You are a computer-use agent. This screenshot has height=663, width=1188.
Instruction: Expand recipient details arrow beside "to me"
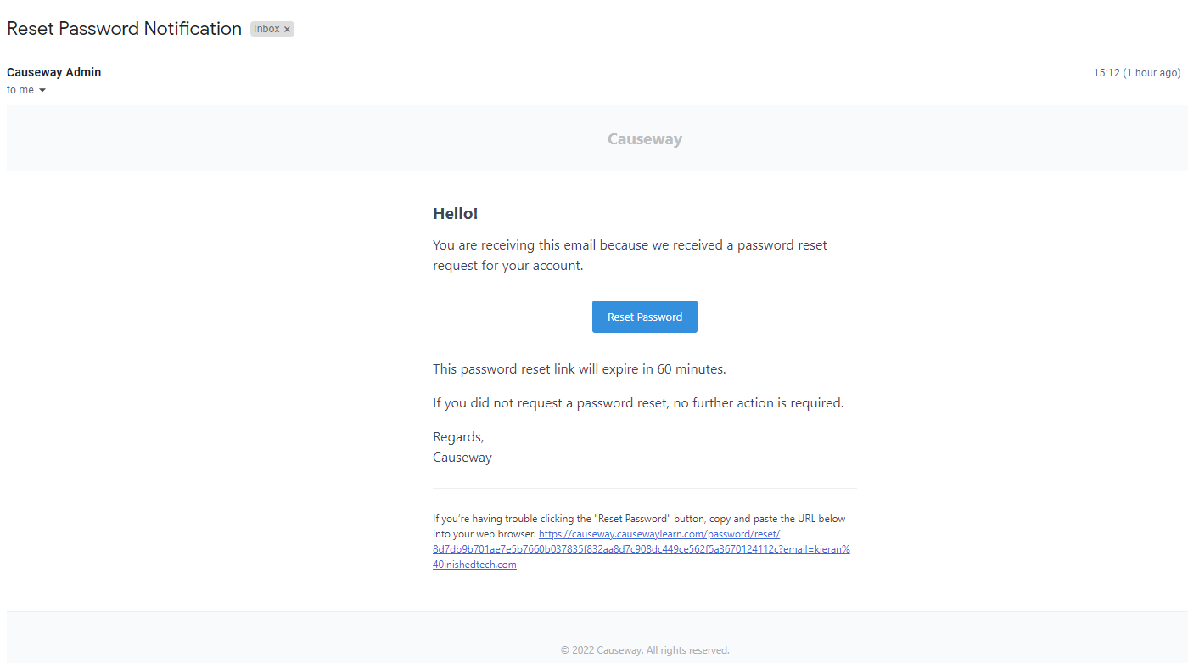(x=42, y=90)
